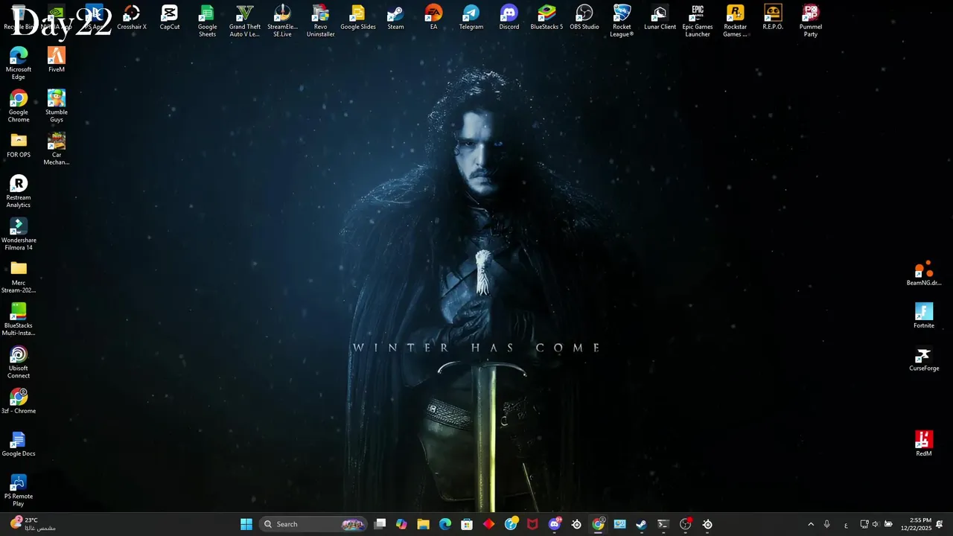Open the PS Remote Play shortcut
This screenshot has height=536, width=953.
(19, 491)
